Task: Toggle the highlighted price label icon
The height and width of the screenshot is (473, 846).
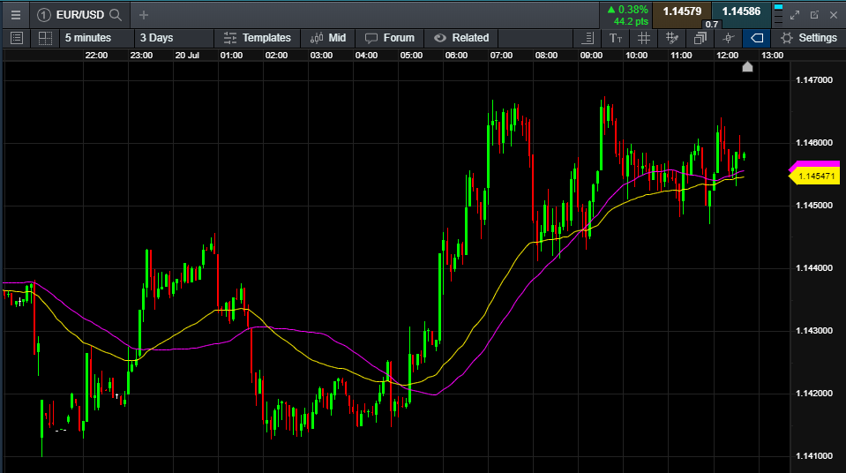Action: coord(757,38)
